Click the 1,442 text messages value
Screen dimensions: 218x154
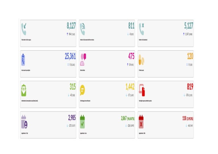tap(130, 87)
